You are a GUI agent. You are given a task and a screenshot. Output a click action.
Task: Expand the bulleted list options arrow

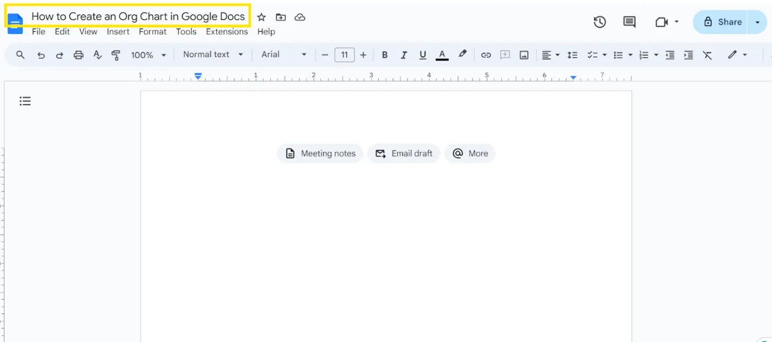(x=630, y=55)
